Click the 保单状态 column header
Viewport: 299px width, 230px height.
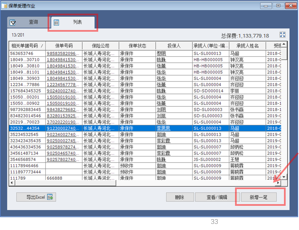point(137,46)
